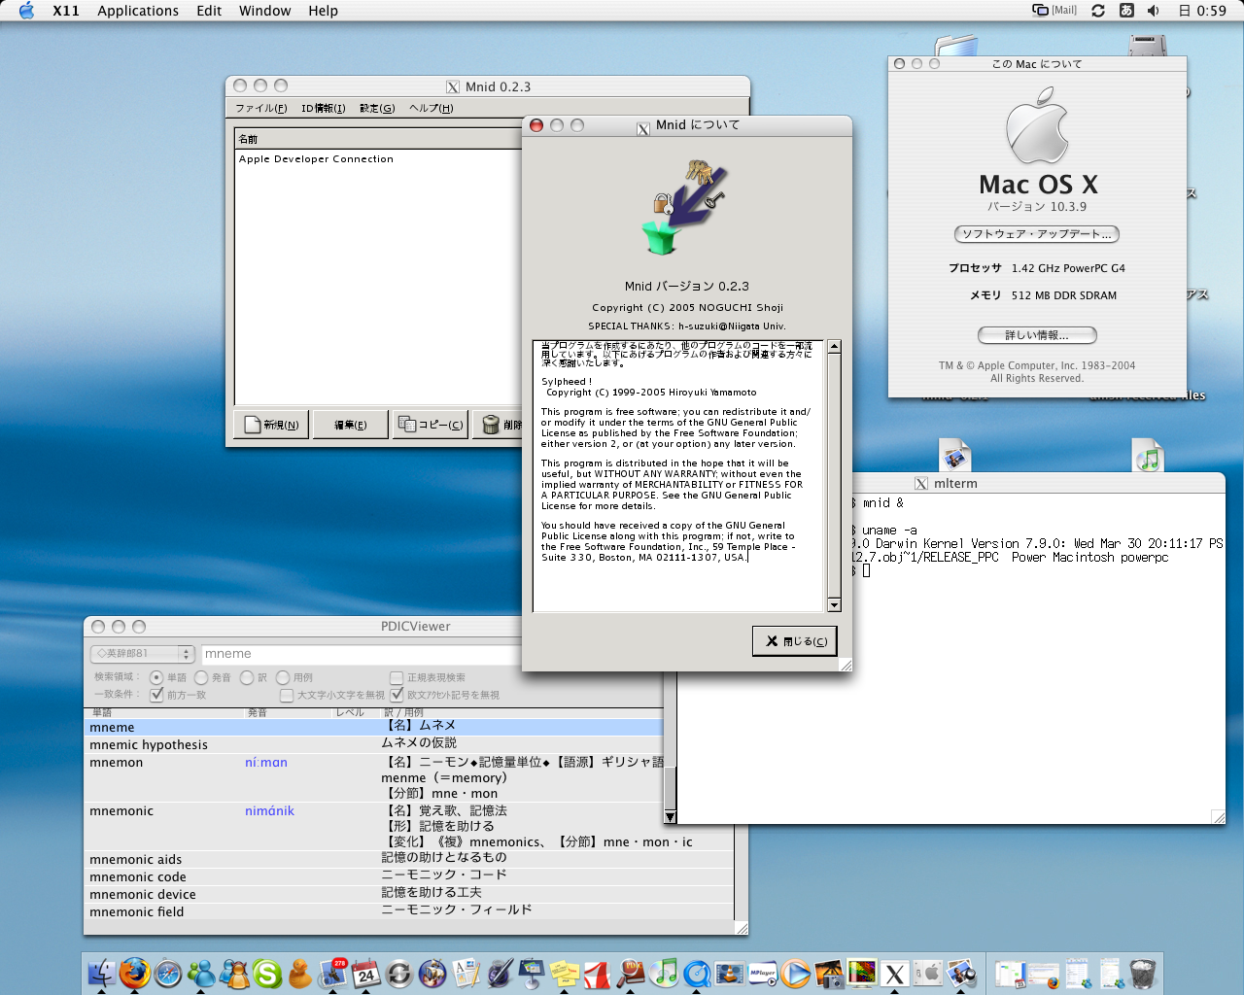
Task: Click 編集(E) button in Mnid window
Action: click(350, 425)
